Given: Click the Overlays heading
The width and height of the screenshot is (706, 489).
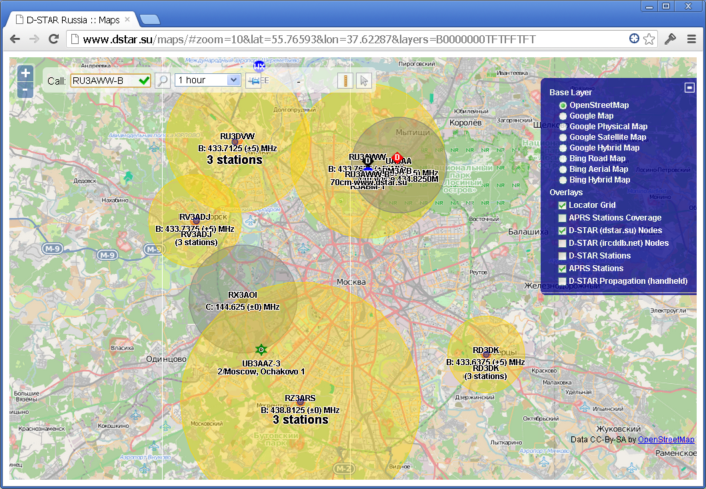Looking at the screenshot, I should [566, 192].
